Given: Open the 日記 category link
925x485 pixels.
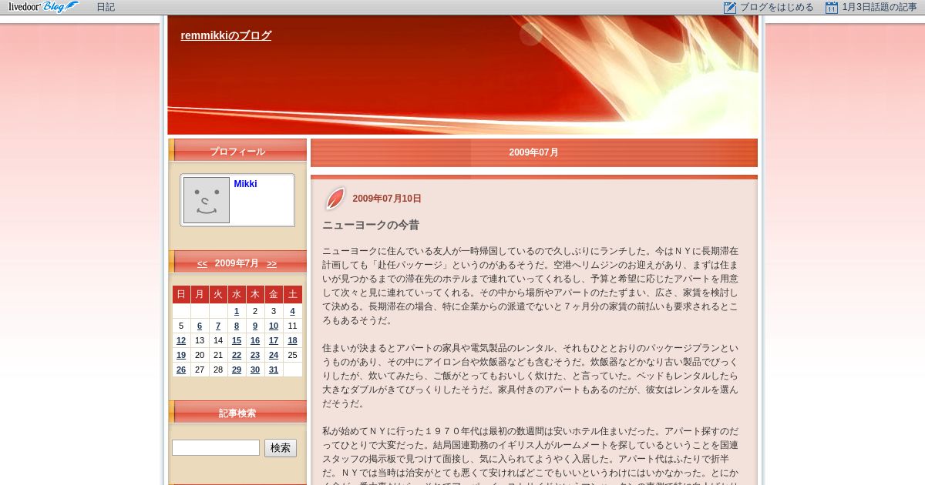Looking at the screenshot, I should pyautogui.click(x=106, y=7).
